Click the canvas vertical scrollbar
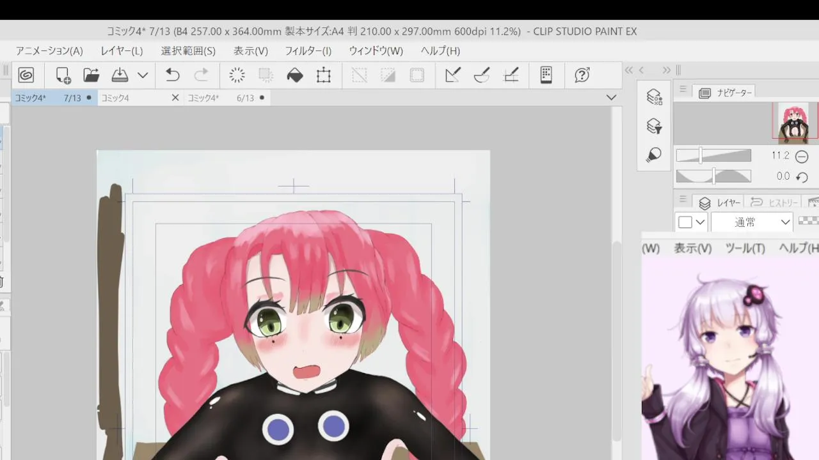Viewport: 819px width, 460px height. pos(616,342)
